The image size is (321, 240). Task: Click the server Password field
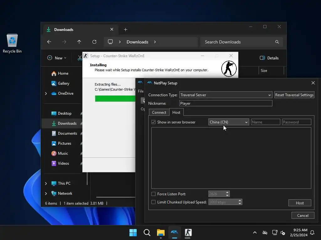pos(297,122)
